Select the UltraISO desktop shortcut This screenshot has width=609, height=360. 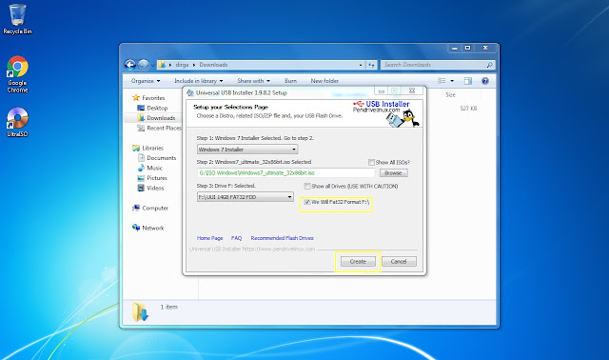[17, 122]
